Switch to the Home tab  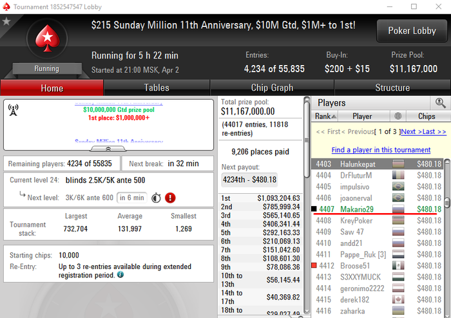click(x=52, y=88)
